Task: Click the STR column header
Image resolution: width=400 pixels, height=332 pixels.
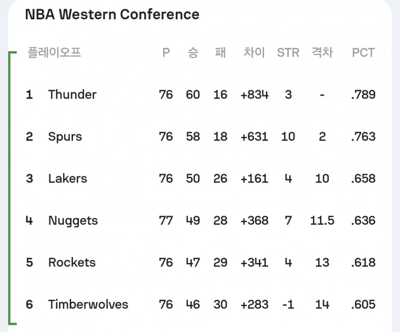Action: (288, 52)
